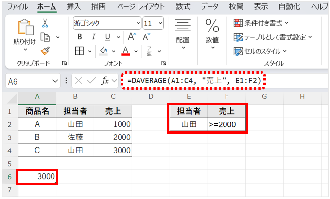Expand the Name Box dropdown arrow

pos(55,81)
